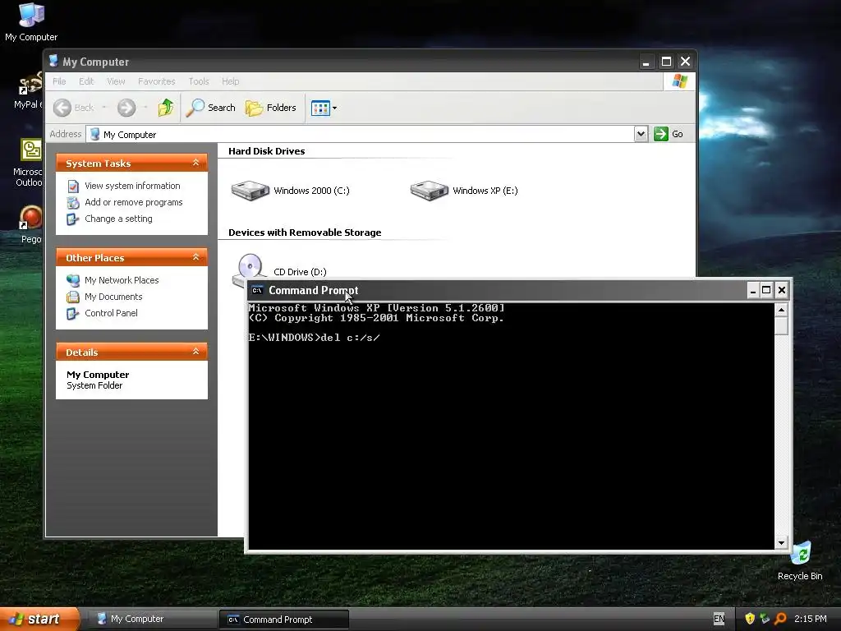Go up one folder level icon

tap(165, 108)
